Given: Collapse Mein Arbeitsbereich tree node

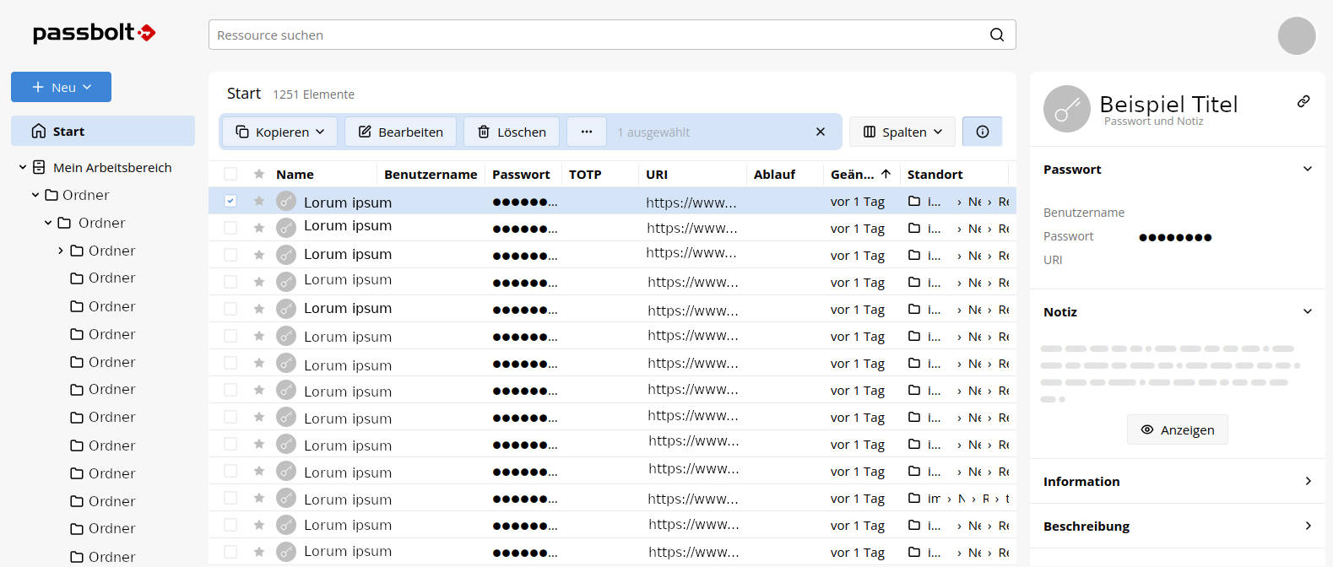Looking at the screenshot, I should (x=23, y=167).
